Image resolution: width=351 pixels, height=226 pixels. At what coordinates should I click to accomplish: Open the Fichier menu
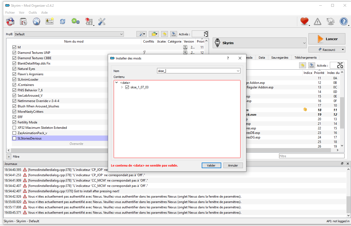pyautogui.click(x=10, y=13)
